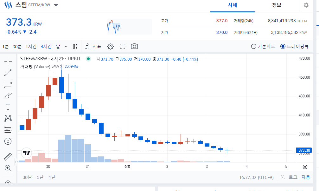Open settings gear at top right

306,5
